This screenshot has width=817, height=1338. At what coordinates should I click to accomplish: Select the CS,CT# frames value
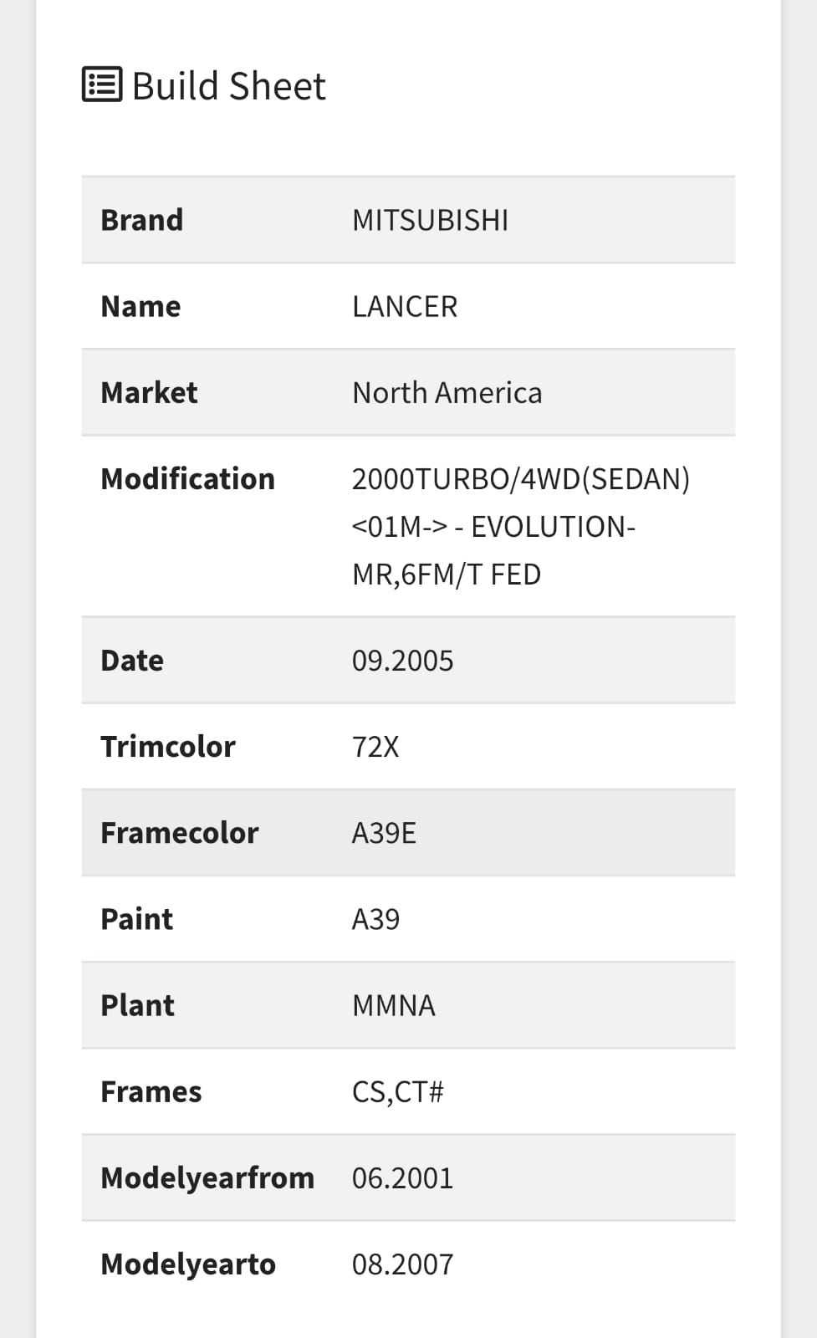(x=397, y=1091)
